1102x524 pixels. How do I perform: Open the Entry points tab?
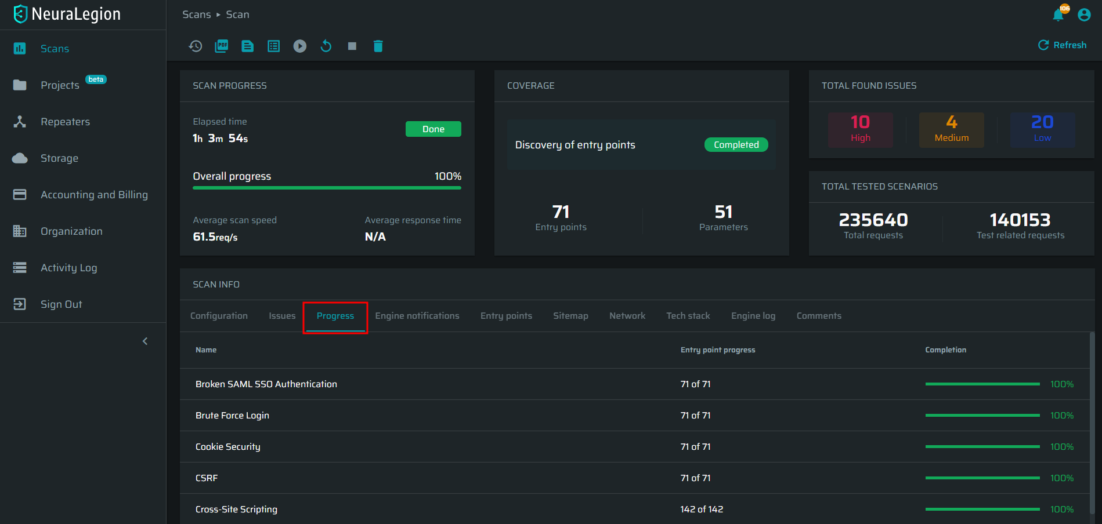[506, 316]
